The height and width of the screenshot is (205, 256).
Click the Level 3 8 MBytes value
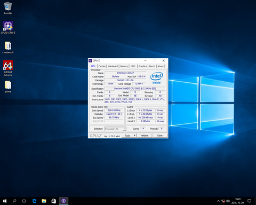pyautogui.click(x=146, y=121)
